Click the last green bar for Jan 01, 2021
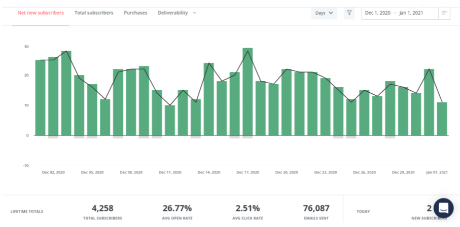460x227 pixels. coord(442,119)
